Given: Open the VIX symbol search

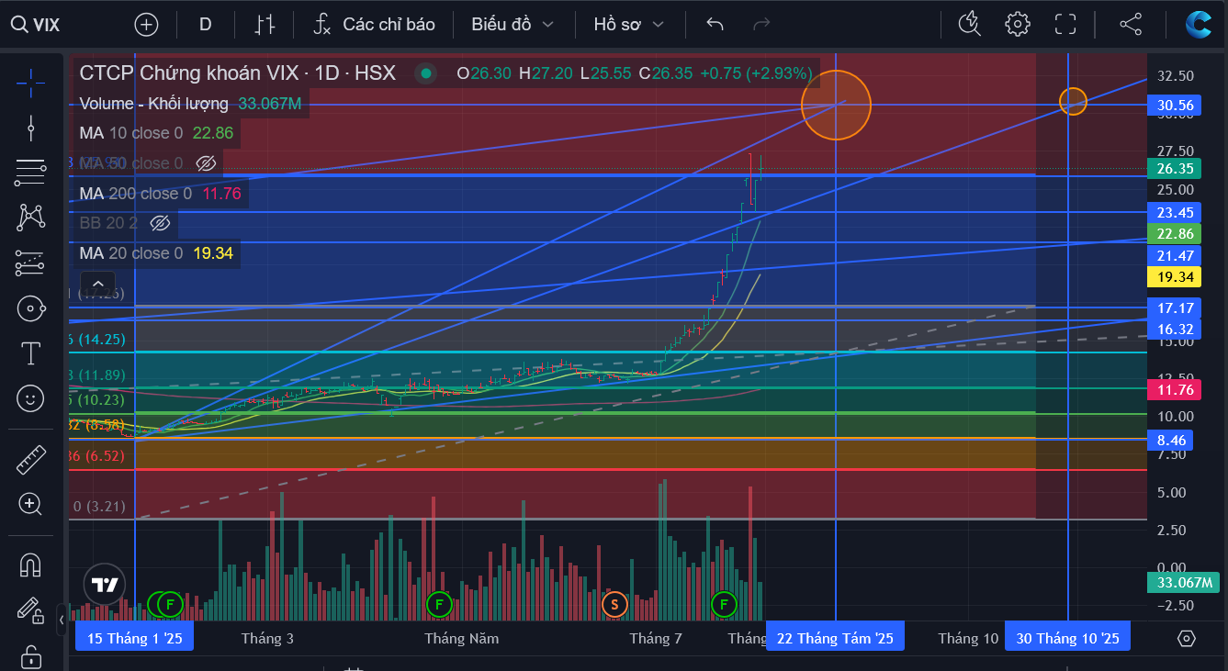Looking at the screenshot, I should click(37, 25).
